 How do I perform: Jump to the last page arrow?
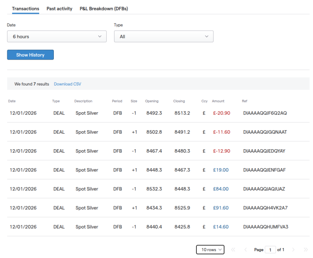click(x=305, y=250)
